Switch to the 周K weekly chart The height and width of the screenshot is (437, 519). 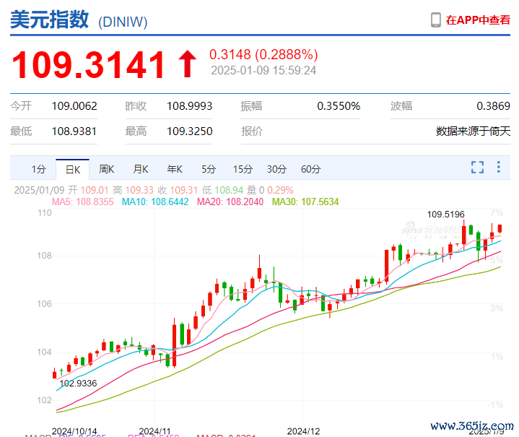pyautogui.click(x=107, y=170)
